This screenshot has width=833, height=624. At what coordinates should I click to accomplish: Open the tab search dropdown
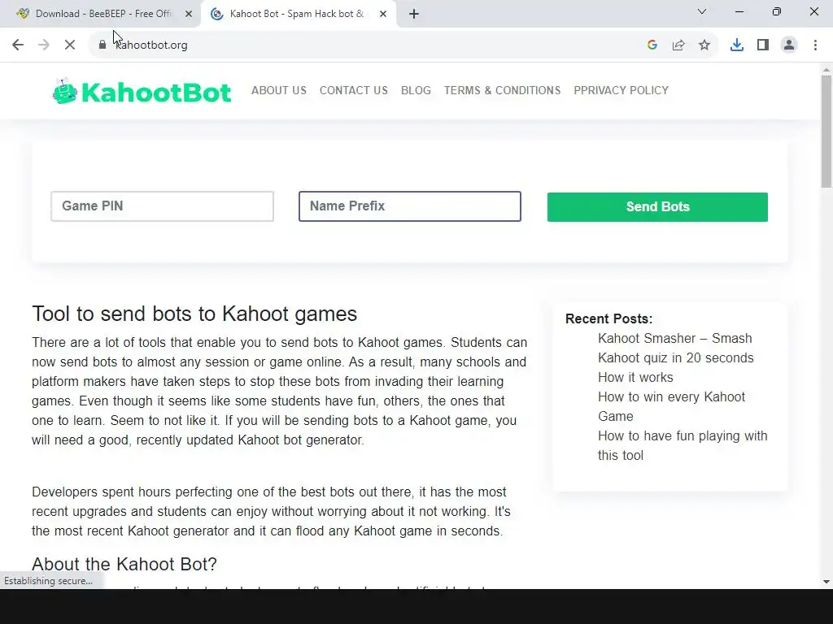coord(702,11)
